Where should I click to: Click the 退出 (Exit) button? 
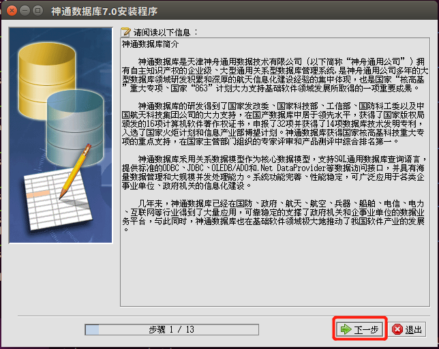(x=408, y=329)
